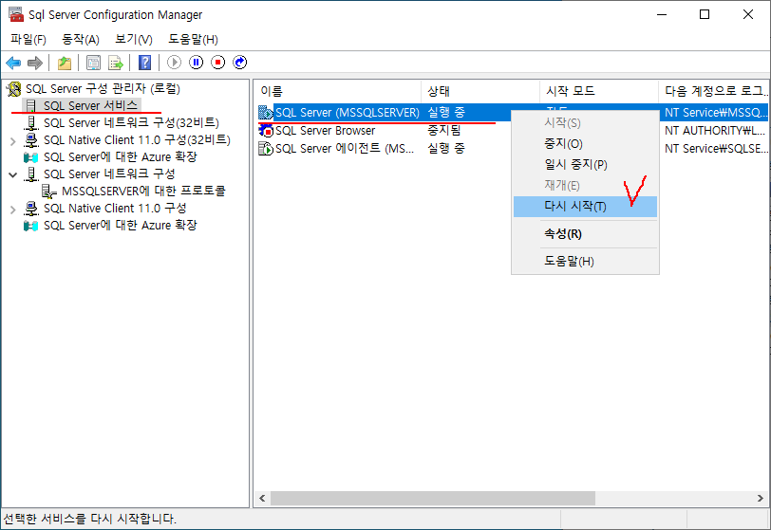Select the SQL Server 에이전트 (MS... row
771x530 pixels.
coord(345,148)
